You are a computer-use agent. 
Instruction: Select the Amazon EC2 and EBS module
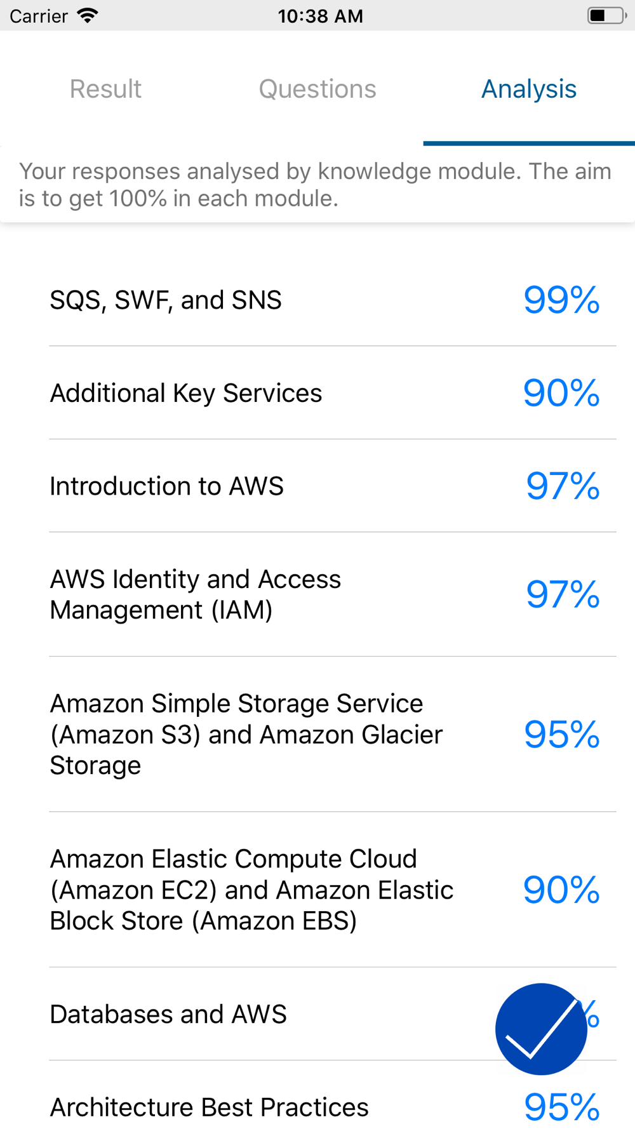click(x=317, y=890)
